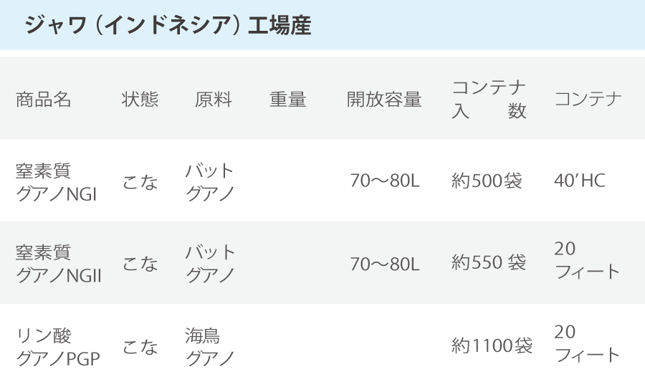Screen dimensions: 645x387
Task: Click the コンテナ入数 column header
Action: click(489, 100)
